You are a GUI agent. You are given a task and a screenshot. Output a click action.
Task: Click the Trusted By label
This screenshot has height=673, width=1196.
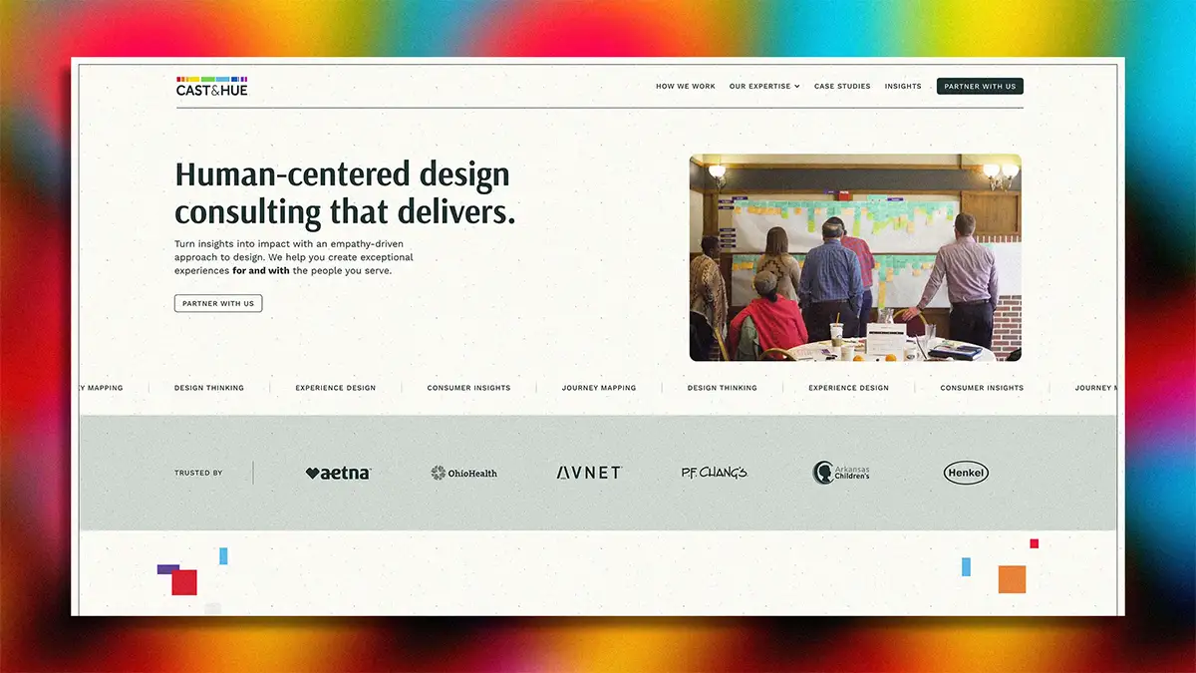tap(198, 473)
